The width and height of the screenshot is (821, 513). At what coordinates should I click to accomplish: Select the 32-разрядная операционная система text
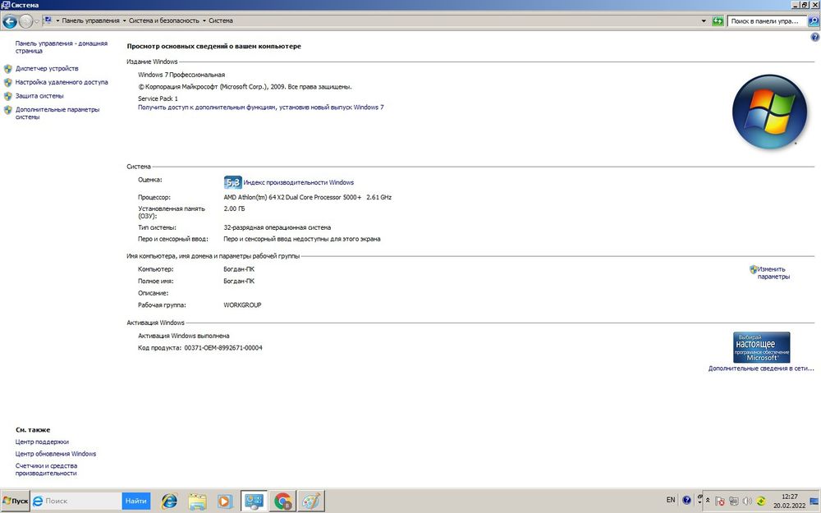[x=277, y=227]
